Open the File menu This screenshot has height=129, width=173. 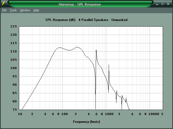(x=4, y=10)
